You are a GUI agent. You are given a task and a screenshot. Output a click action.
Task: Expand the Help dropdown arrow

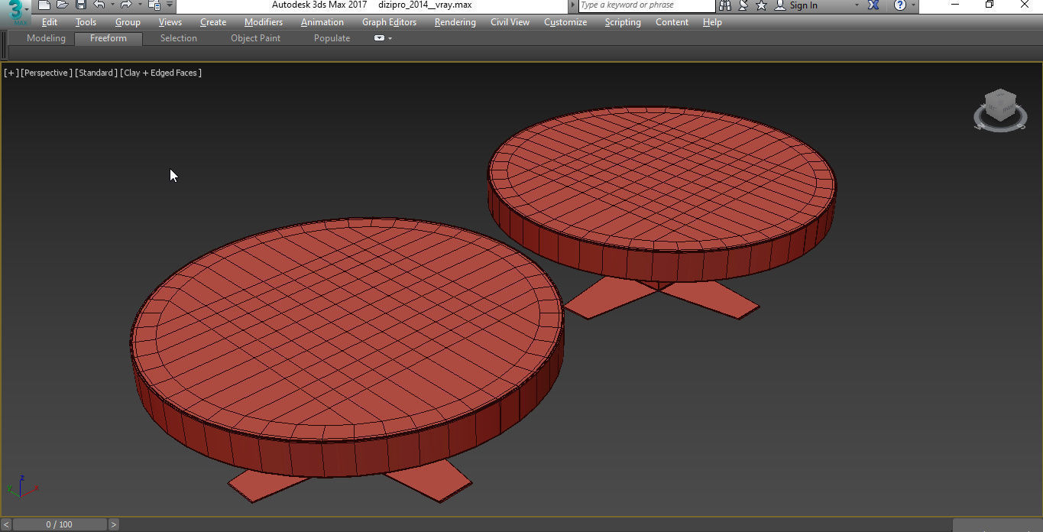point(913,5)
